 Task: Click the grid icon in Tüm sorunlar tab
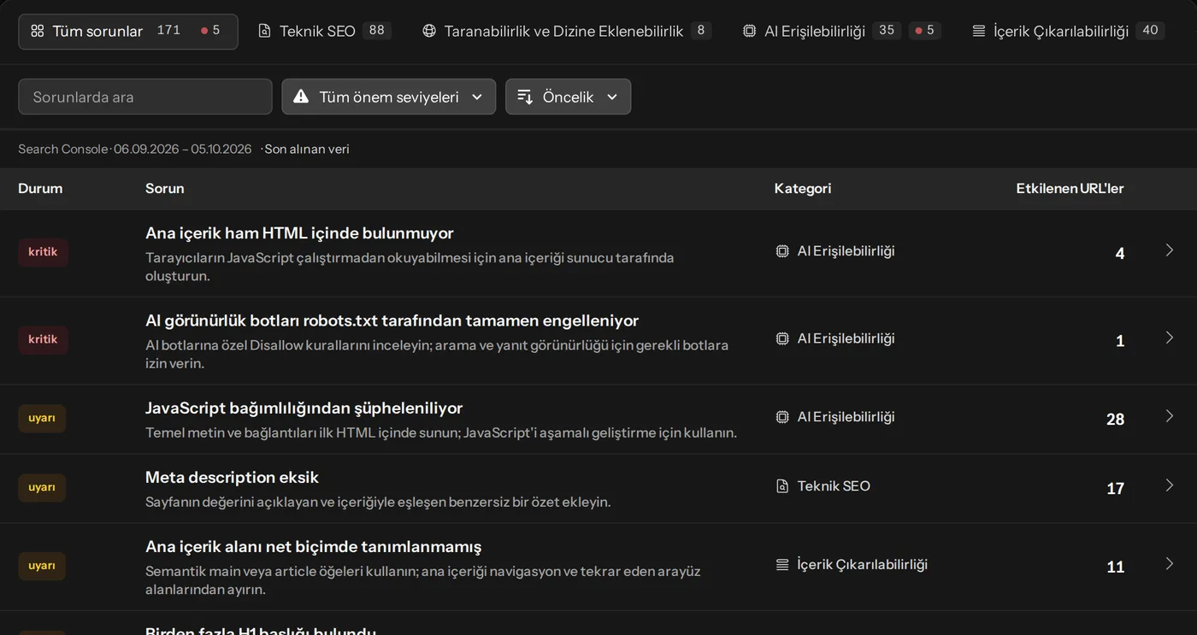[37, 31]
